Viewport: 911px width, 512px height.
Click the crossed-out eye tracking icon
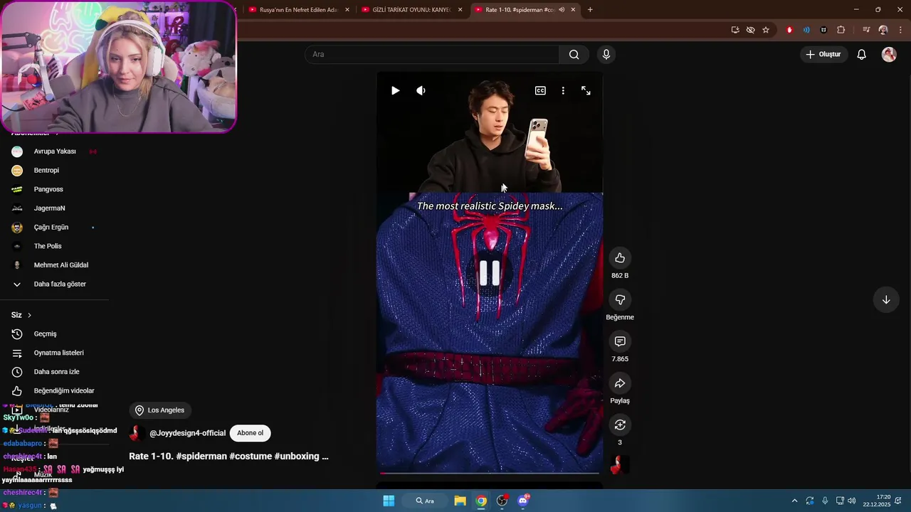tap(750, 30)
